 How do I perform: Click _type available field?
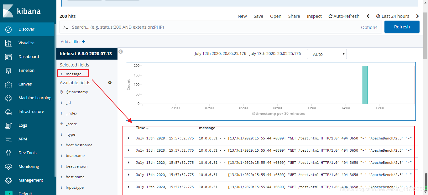(x=70, y=134)
